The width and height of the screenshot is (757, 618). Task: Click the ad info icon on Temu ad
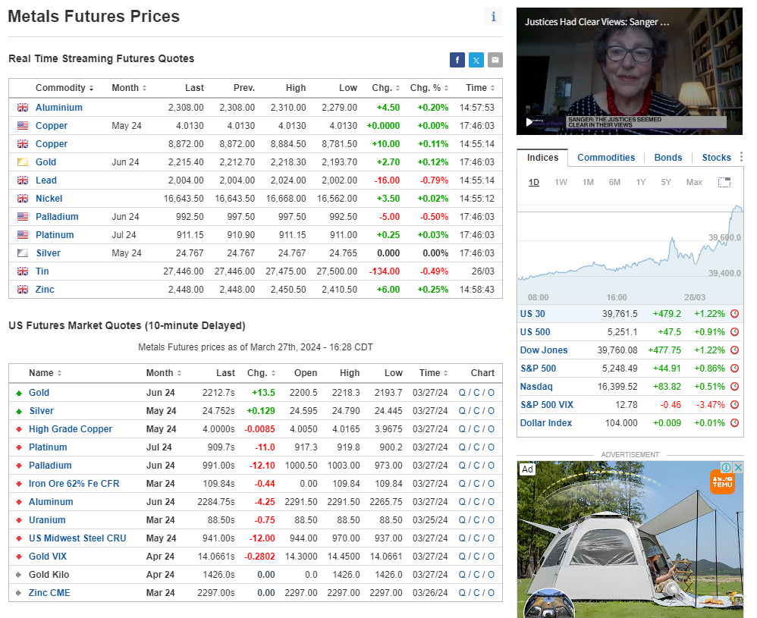(x=726, y=467)
